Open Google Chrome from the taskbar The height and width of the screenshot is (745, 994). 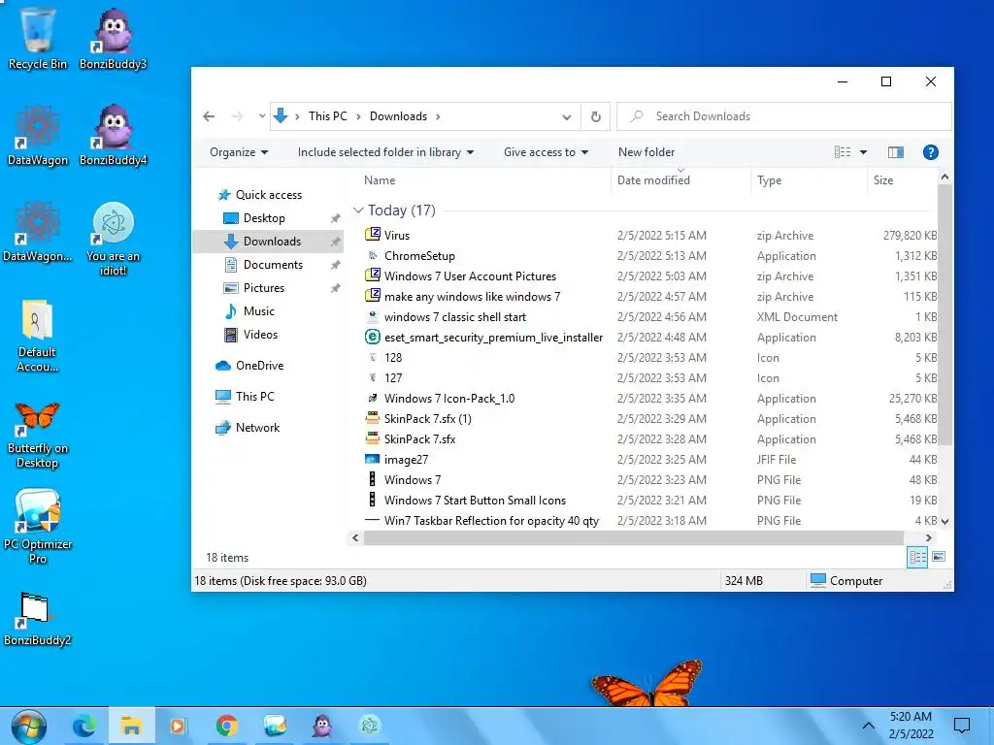coord(226,726)
